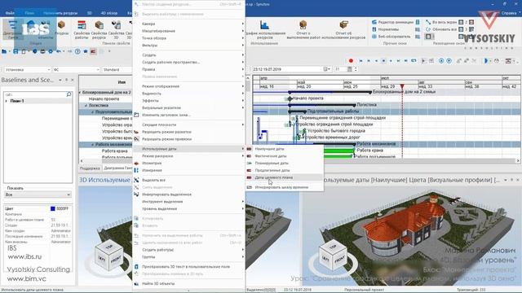Collapse Работа механизмов task group
522x293 pixels.
click(x=92, y=145)
